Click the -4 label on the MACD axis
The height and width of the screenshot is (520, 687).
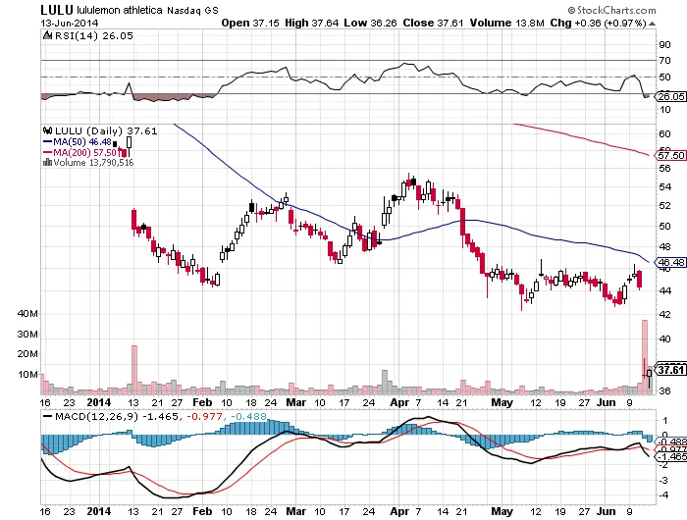point(663,495)
